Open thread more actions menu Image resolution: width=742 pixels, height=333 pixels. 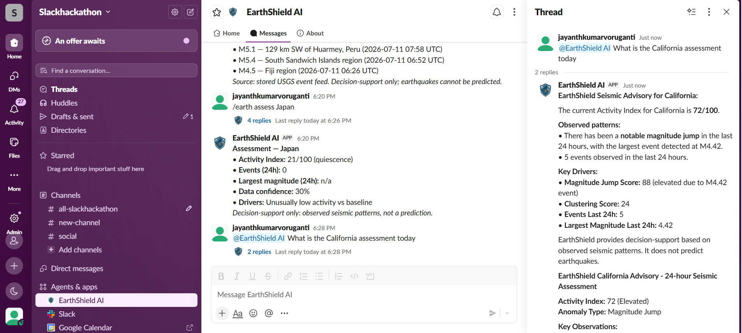(x=709, y=12)
